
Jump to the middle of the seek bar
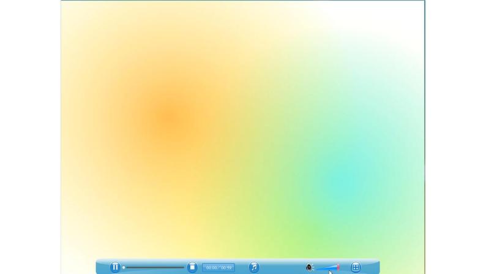[154, 267]
